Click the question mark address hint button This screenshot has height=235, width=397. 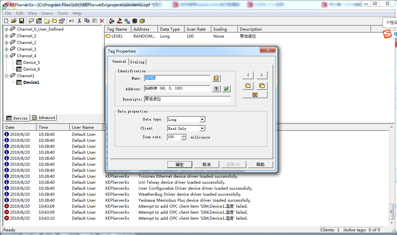(x=216, y=89)
